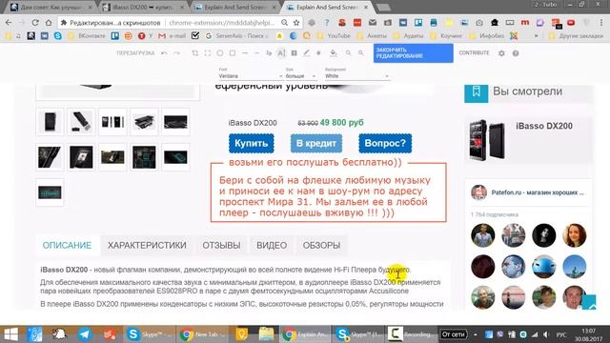The width and height of the screenshot is (610, 343).
Task: Click the redo arrow in editor toolbar
Action: tap(176, 53)
